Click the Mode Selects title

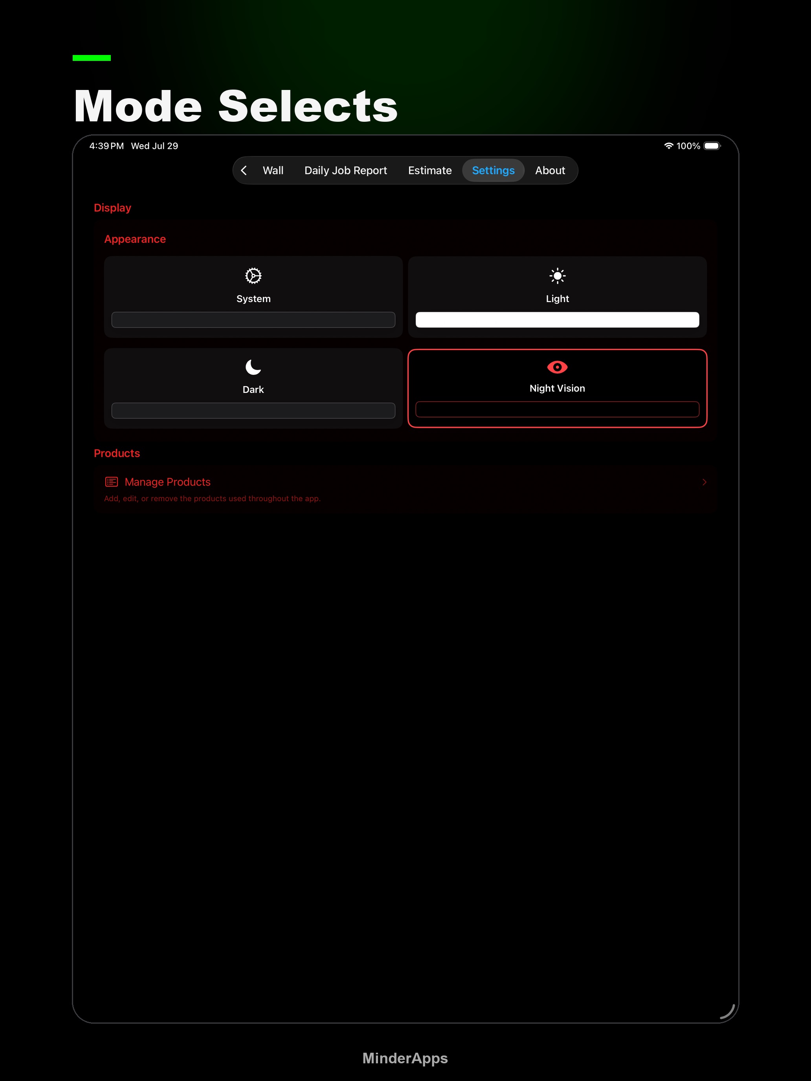click(x=236, y=106)
